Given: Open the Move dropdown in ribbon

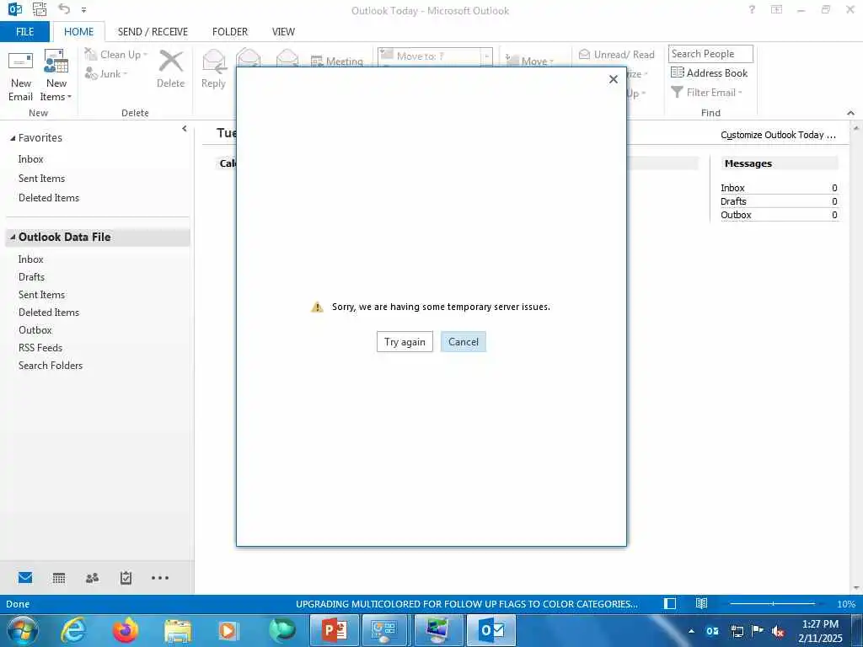Looking at the screenshot, I should point(529,61).
